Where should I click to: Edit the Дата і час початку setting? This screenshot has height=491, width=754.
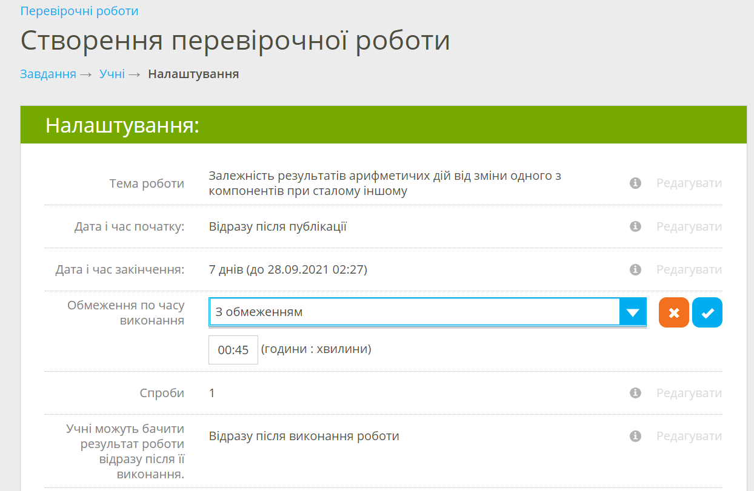[x=689, y=226]
